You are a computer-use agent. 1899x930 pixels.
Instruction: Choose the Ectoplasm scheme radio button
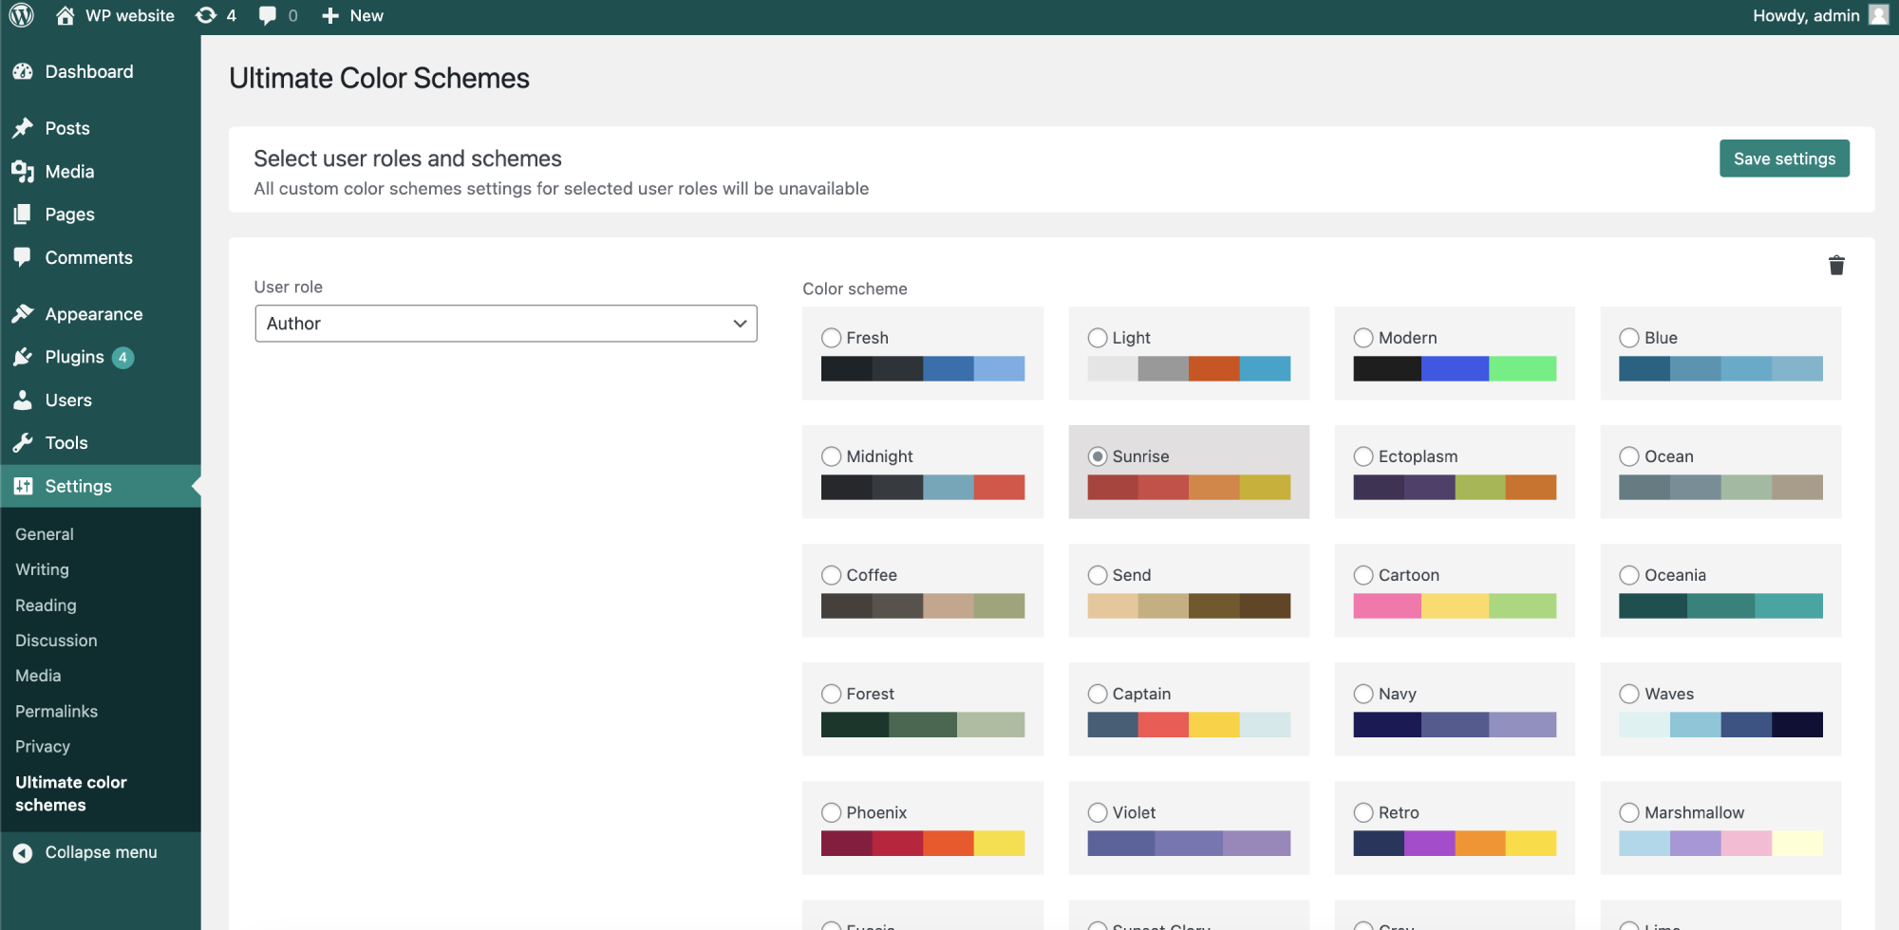click(x=1363, y=456)
